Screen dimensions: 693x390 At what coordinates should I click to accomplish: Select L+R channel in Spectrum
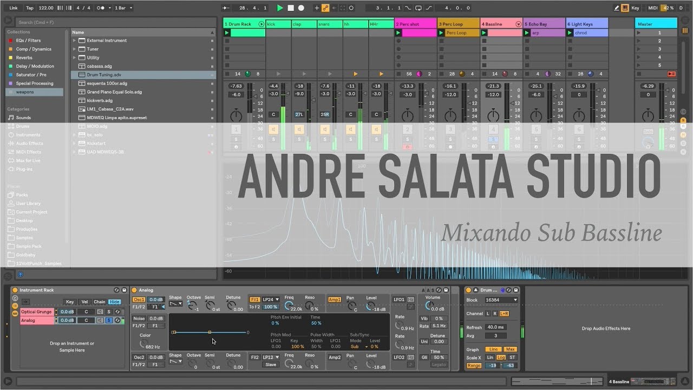505,314
